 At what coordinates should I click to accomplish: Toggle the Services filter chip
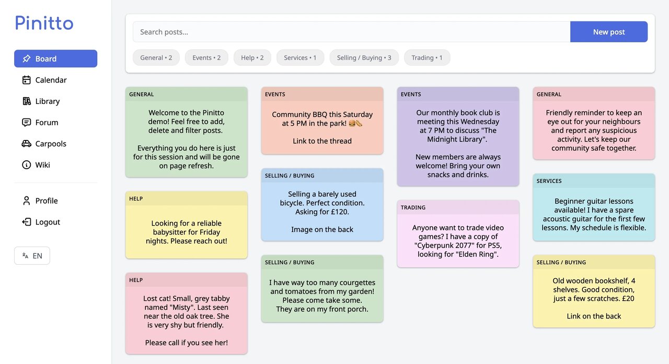point(300,57)
